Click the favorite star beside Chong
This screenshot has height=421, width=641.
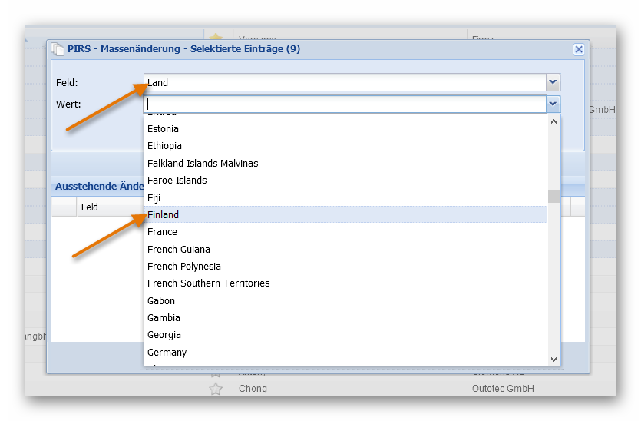(216, 389)
